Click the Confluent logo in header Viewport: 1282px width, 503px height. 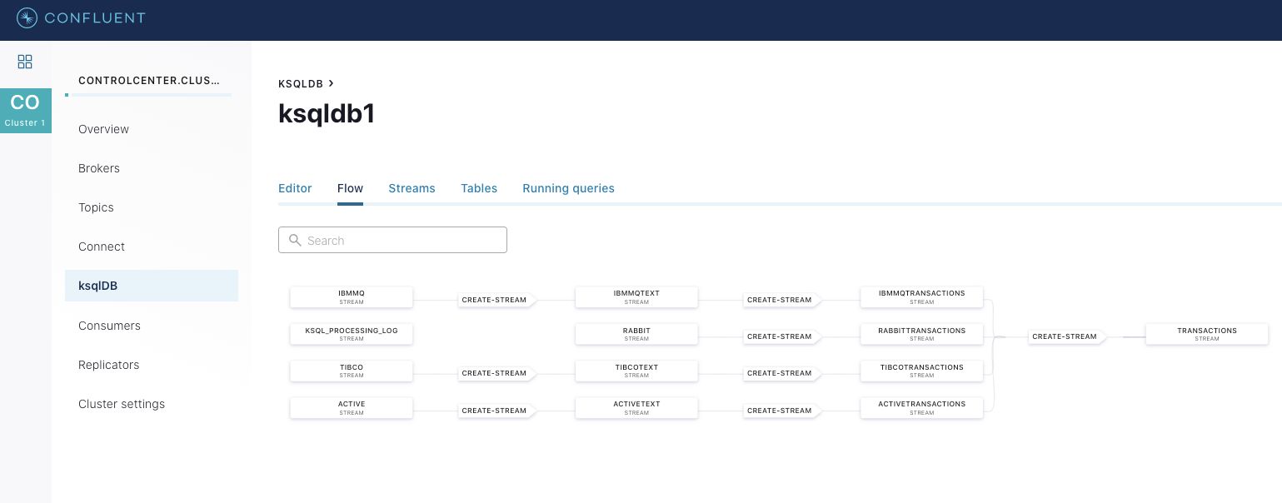coord(81,17)
